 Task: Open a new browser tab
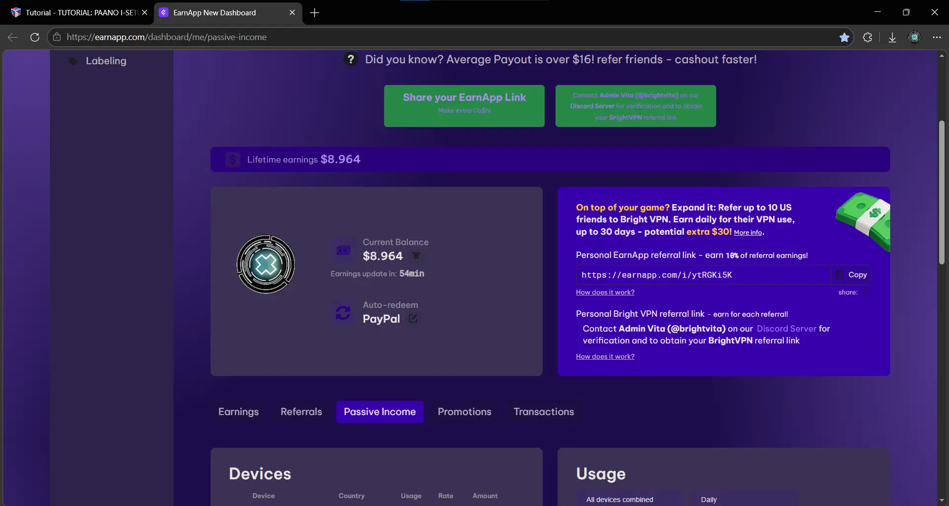click(x=315, y=13)
